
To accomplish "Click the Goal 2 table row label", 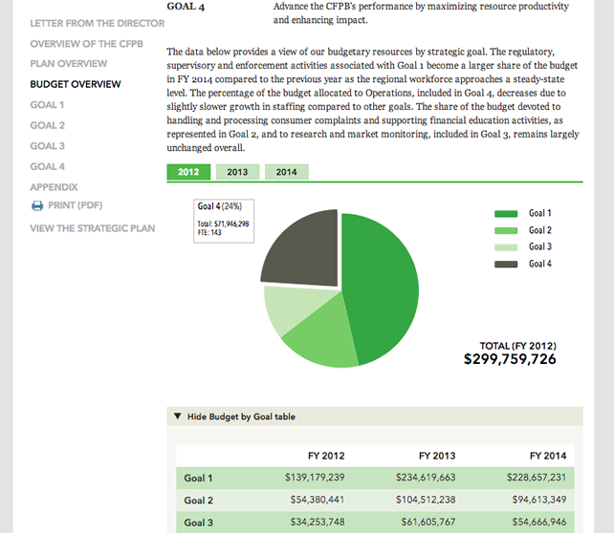I will [x=199, y=501].
